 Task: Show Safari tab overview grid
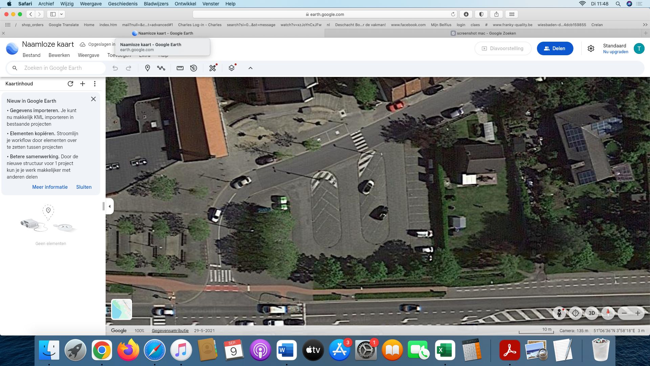tap(512, 14)
